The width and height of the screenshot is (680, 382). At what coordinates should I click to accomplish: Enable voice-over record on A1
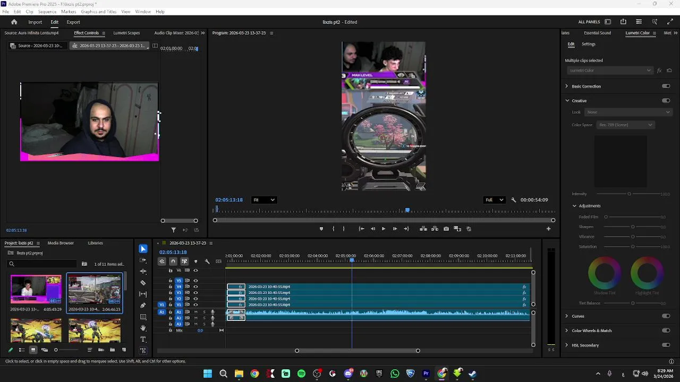point(212,312)
